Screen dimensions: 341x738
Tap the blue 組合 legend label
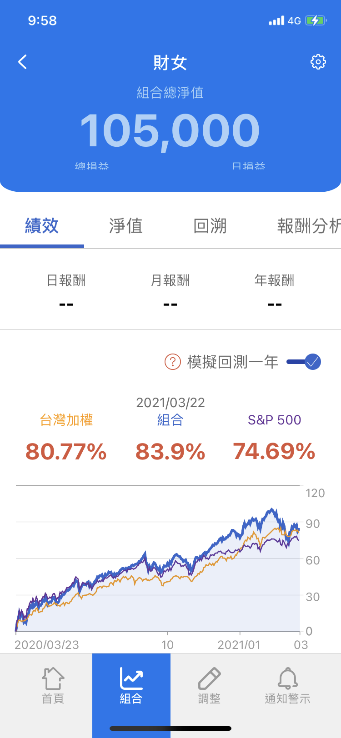coord(170,420)
